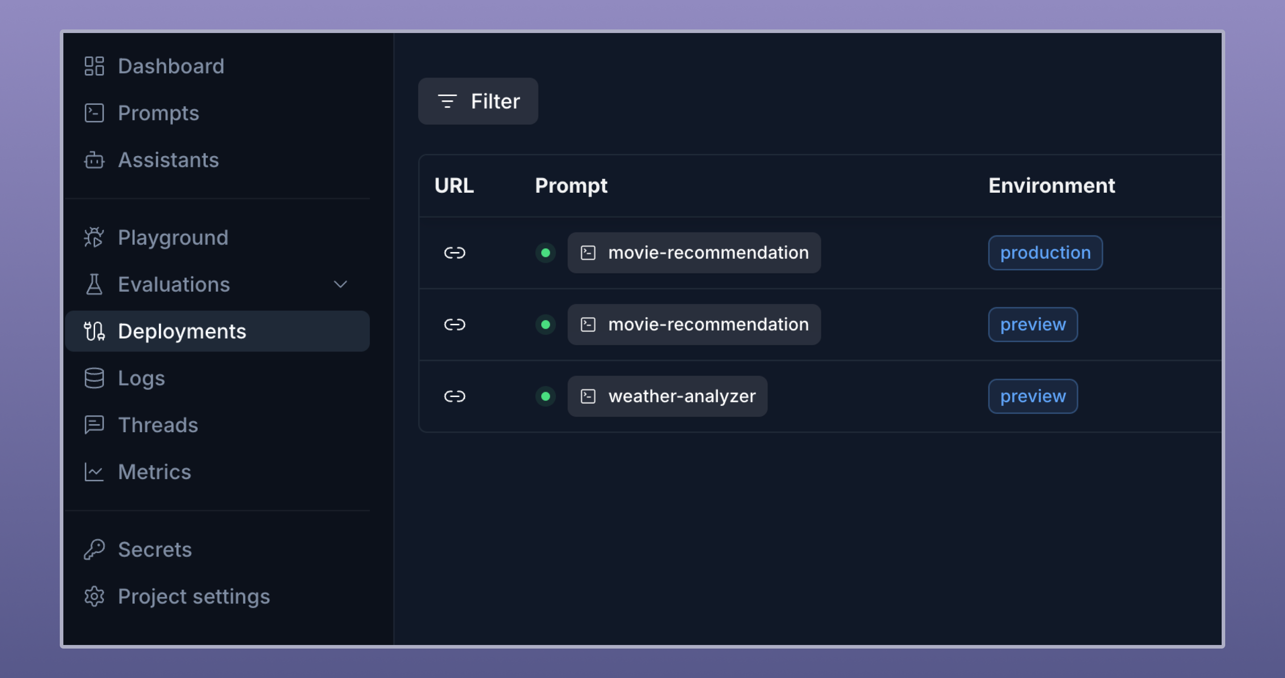Click the Prompt column header
1285x678 pixels.
coord(571,186)
